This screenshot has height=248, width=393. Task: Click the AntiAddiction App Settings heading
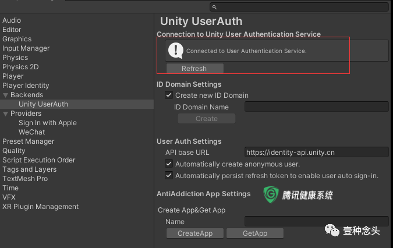click(x=204, y=194)
